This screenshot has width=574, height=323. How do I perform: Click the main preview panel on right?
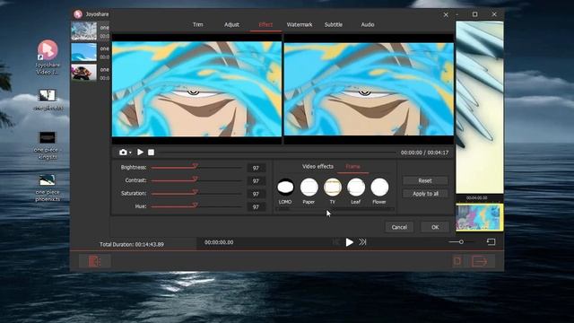(479, 107)
